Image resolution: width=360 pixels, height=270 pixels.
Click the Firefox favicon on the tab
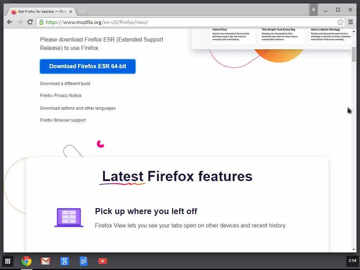[x=14, y=12]
